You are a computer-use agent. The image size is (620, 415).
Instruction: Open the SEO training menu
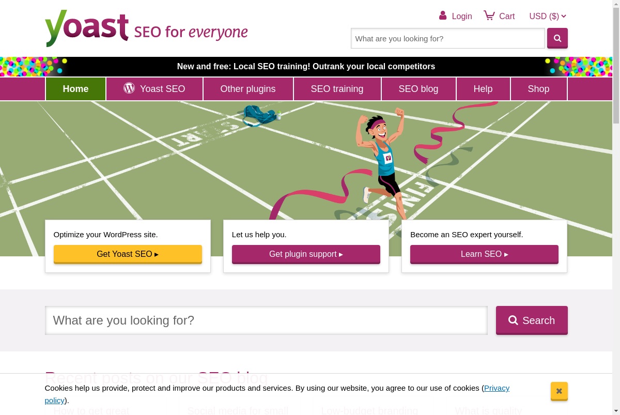pos(337,89)
